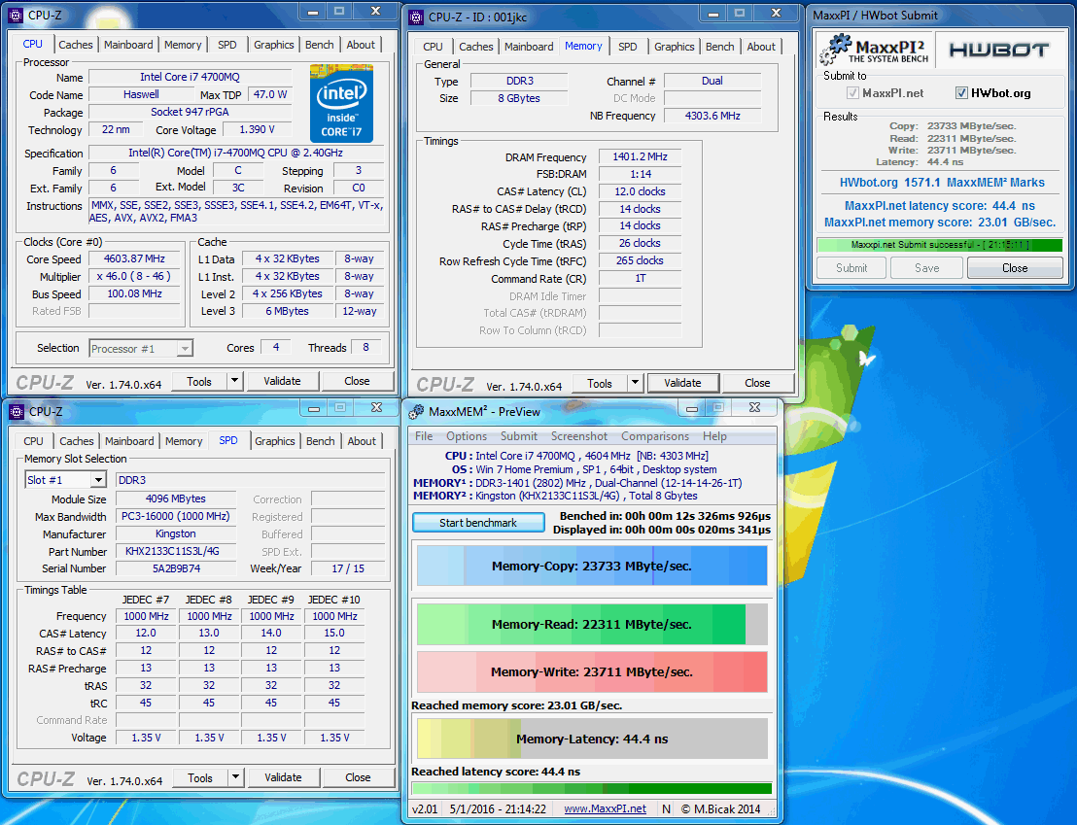The height and width of the screenshot is (825, 1077).
Task: Expand Tools arrow in CPU-Z processor window
Action: tap(235, 381)
